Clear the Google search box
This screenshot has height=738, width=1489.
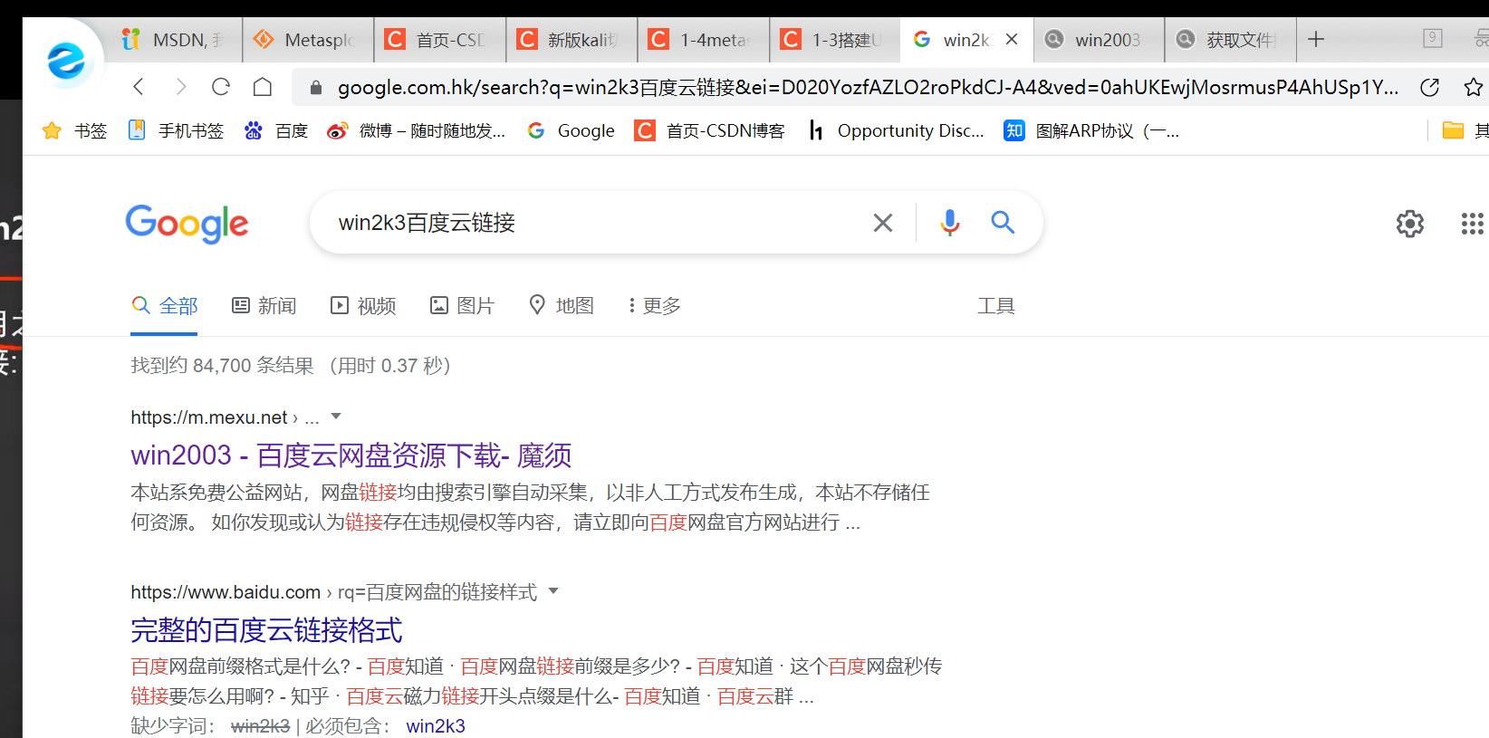(883, 223)
